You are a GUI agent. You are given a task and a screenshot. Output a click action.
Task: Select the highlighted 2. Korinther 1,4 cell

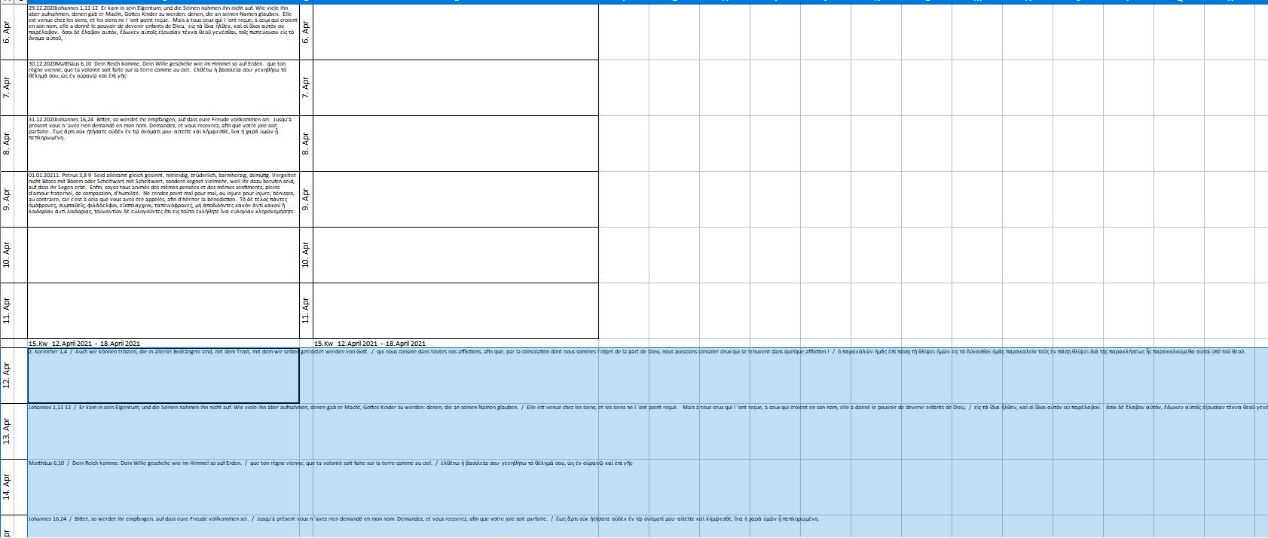click(x=163, y=375)
